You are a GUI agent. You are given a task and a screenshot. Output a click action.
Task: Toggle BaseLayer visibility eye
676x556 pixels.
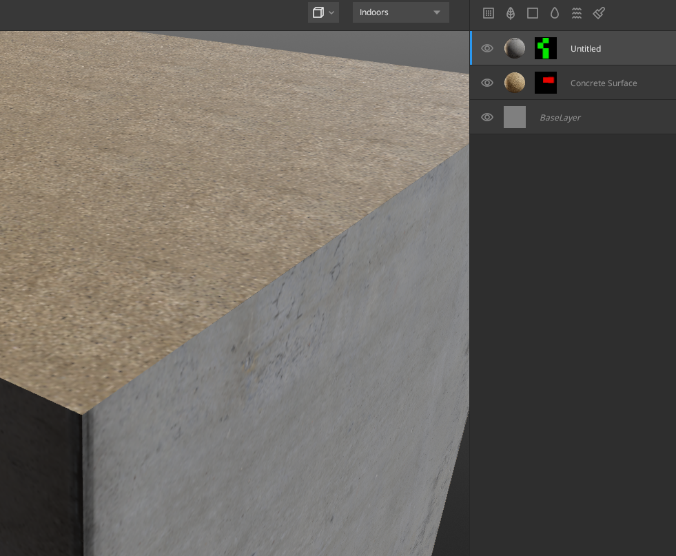pos(487,117)
